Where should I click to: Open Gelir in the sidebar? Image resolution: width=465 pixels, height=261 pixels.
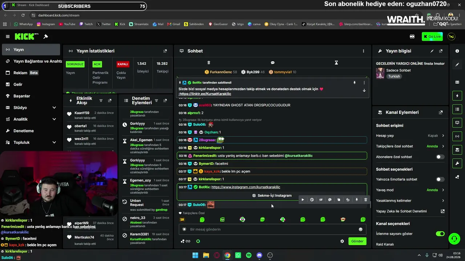pos(31,84)
